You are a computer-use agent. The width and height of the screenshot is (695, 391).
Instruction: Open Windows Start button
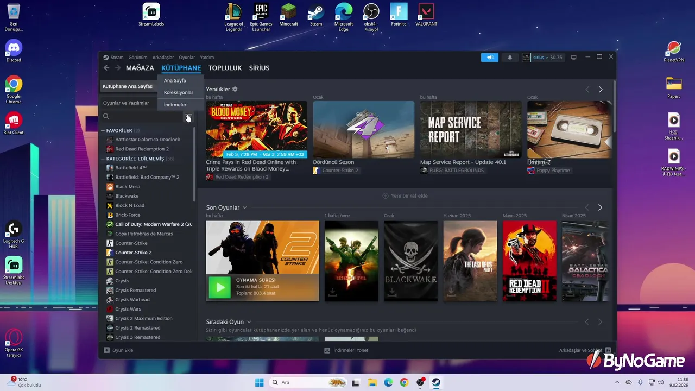click(x=260, y=382)
